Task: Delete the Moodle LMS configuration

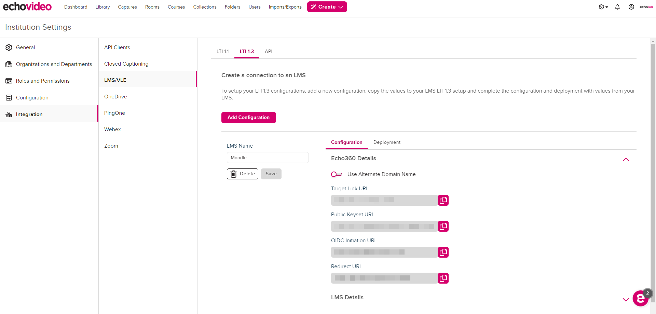Action: click(243, 174)
